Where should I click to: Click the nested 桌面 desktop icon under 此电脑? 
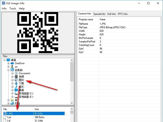pos(16,90)
